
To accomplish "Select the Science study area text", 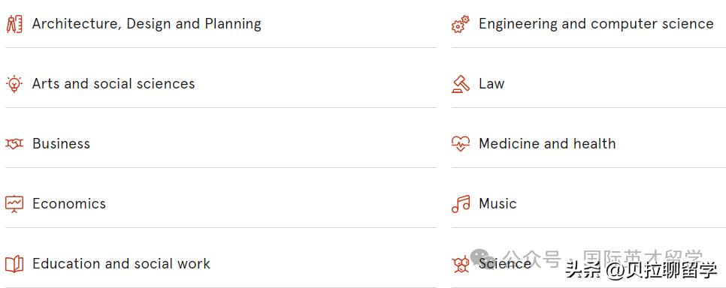I will [x=505, y=264].
